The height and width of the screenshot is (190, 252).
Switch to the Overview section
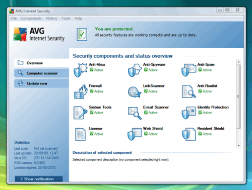pos(41,63)
